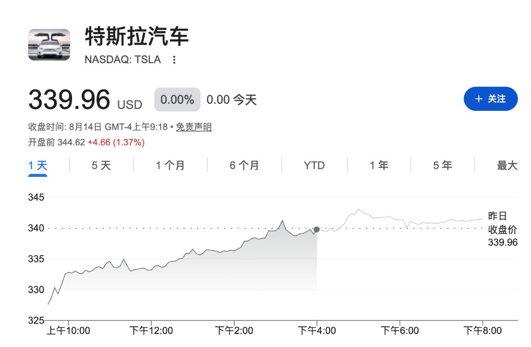531x347 pixels.
Task: Click the after-hours peak on chart line
Action: [x=359, y=210]
